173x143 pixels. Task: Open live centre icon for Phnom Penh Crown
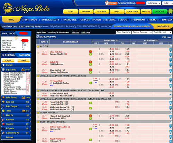[x=90, y=72]
